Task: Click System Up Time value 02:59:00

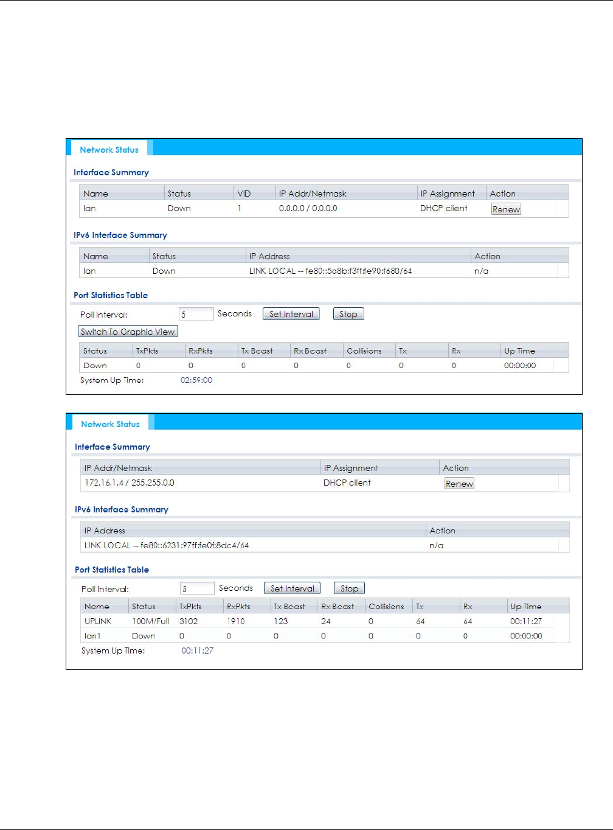Action: point(196,380)
